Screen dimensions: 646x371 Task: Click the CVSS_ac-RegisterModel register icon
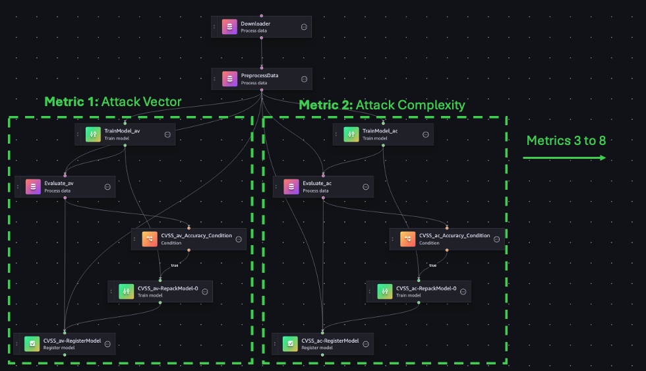[290, 344]
